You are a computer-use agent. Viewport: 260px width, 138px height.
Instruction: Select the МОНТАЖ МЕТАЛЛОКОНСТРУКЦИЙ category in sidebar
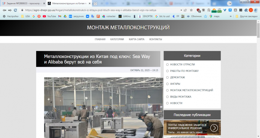click(x=192, y=90)
